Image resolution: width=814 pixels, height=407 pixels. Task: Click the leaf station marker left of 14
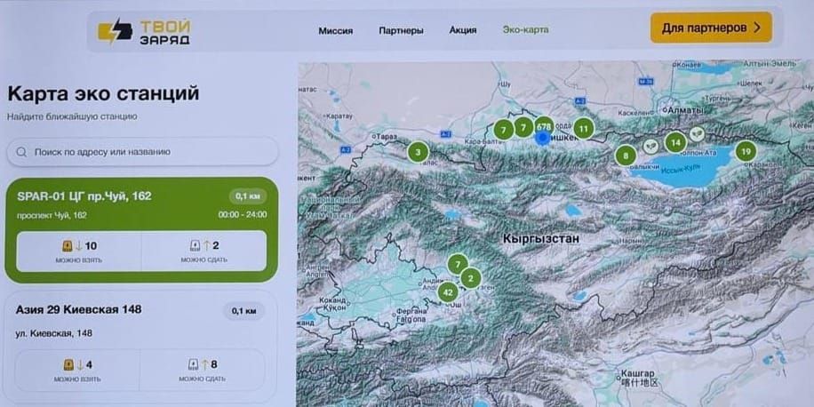[x=650, y=147]
